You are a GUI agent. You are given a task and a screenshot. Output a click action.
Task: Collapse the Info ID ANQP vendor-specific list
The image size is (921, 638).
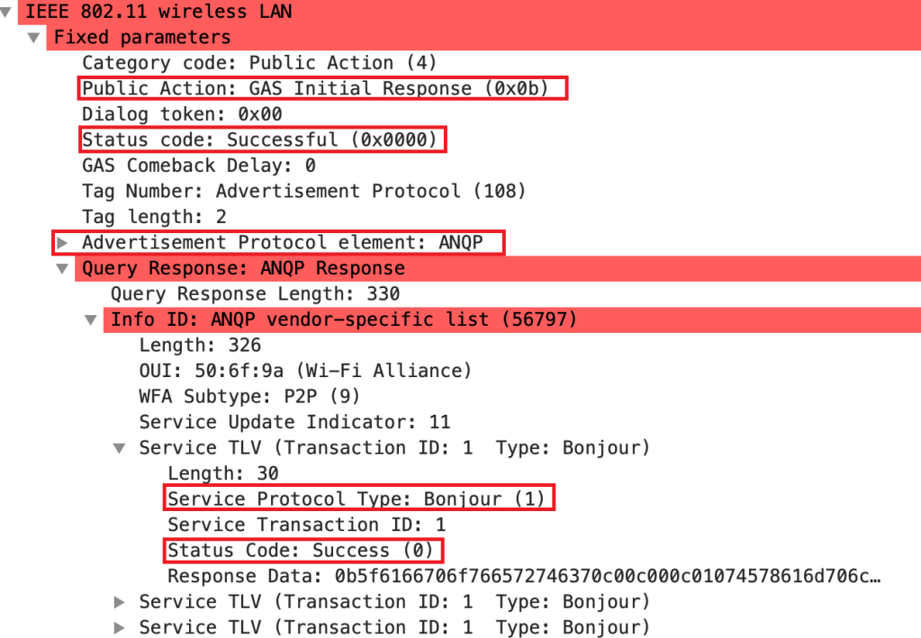pyautogui.click(x=91, y=320)
